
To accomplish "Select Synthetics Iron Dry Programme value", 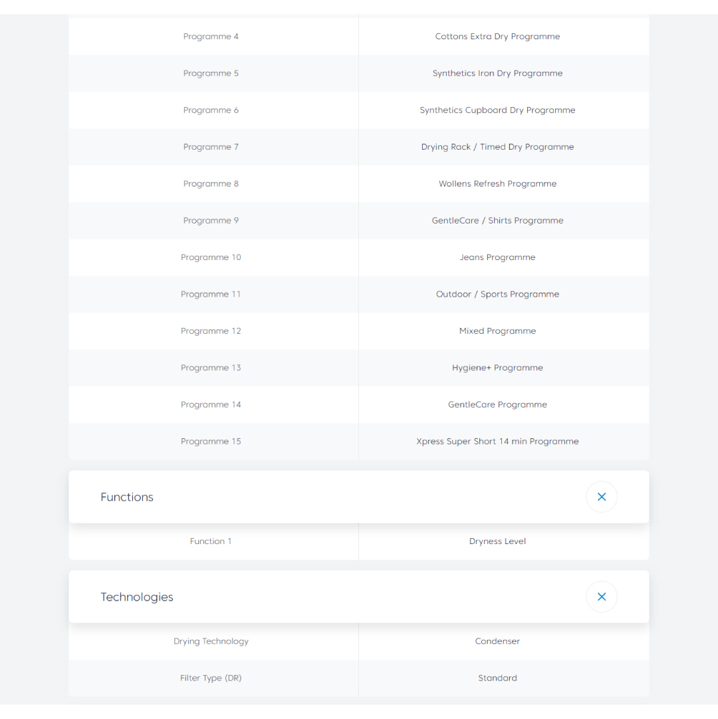I will (x=497, y=73).
